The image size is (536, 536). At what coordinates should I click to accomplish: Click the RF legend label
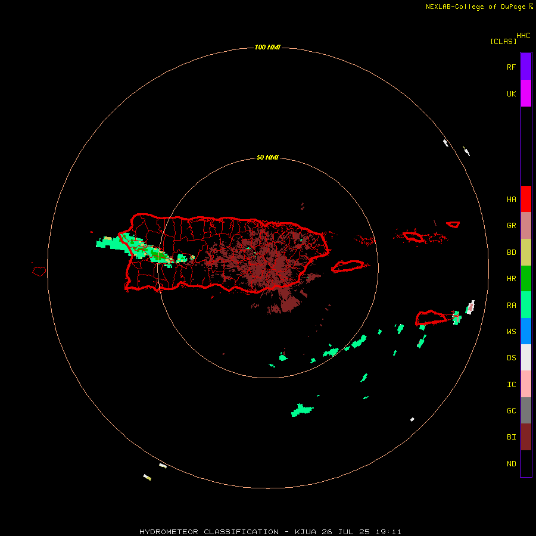click(x=511, y=67)
